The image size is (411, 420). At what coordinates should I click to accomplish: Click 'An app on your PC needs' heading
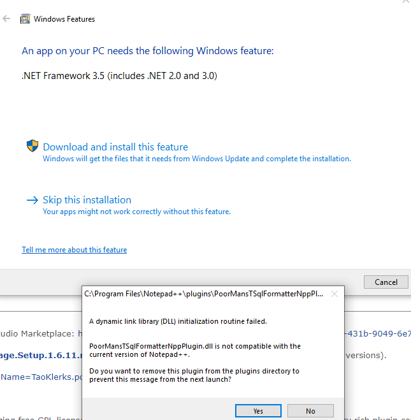point(148,50)
